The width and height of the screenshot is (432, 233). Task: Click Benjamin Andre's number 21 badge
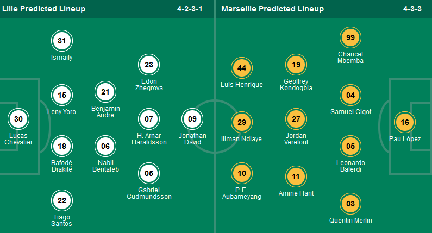coord(105,92)
